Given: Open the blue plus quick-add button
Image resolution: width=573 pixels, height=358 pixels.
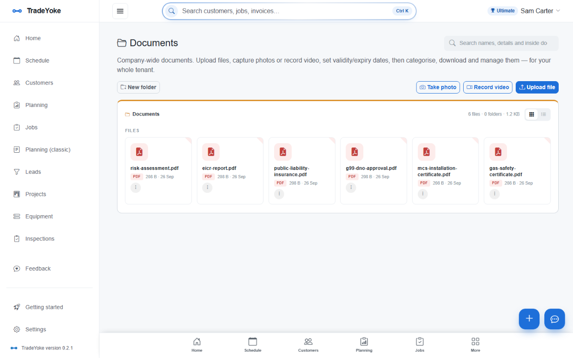Looking at the screenshot, I should click(529, 319).
